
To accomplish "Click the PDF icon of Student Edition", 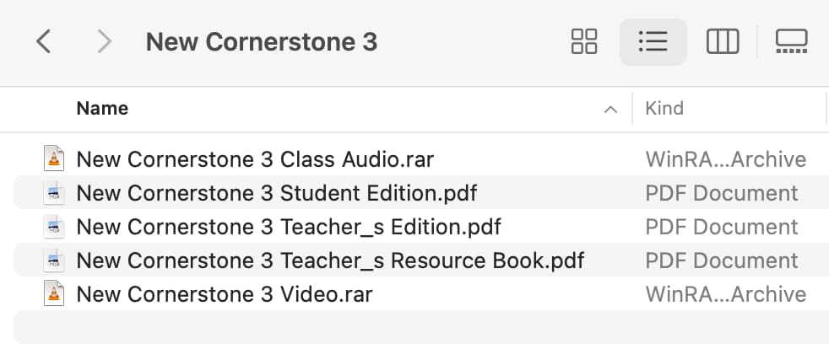I will tap(54, 193).
